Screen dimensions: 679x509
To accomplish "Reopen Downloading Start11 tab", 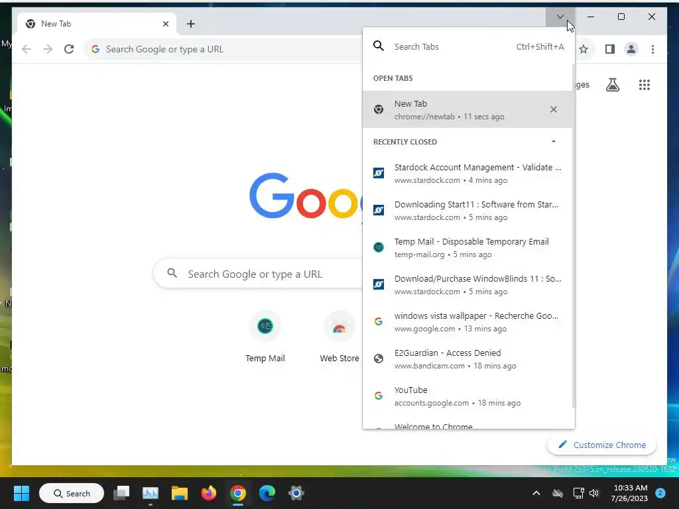I will click(x=467, y=211).
